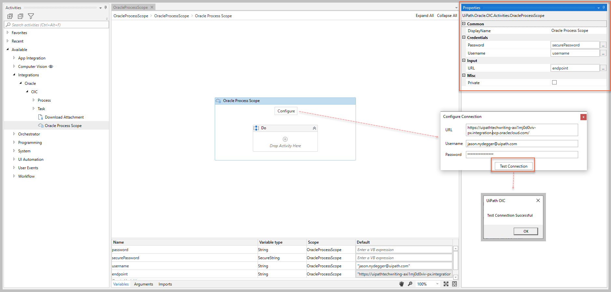Expand the Orchestrator category
This screenshot has height=292, width=611.
14,134
